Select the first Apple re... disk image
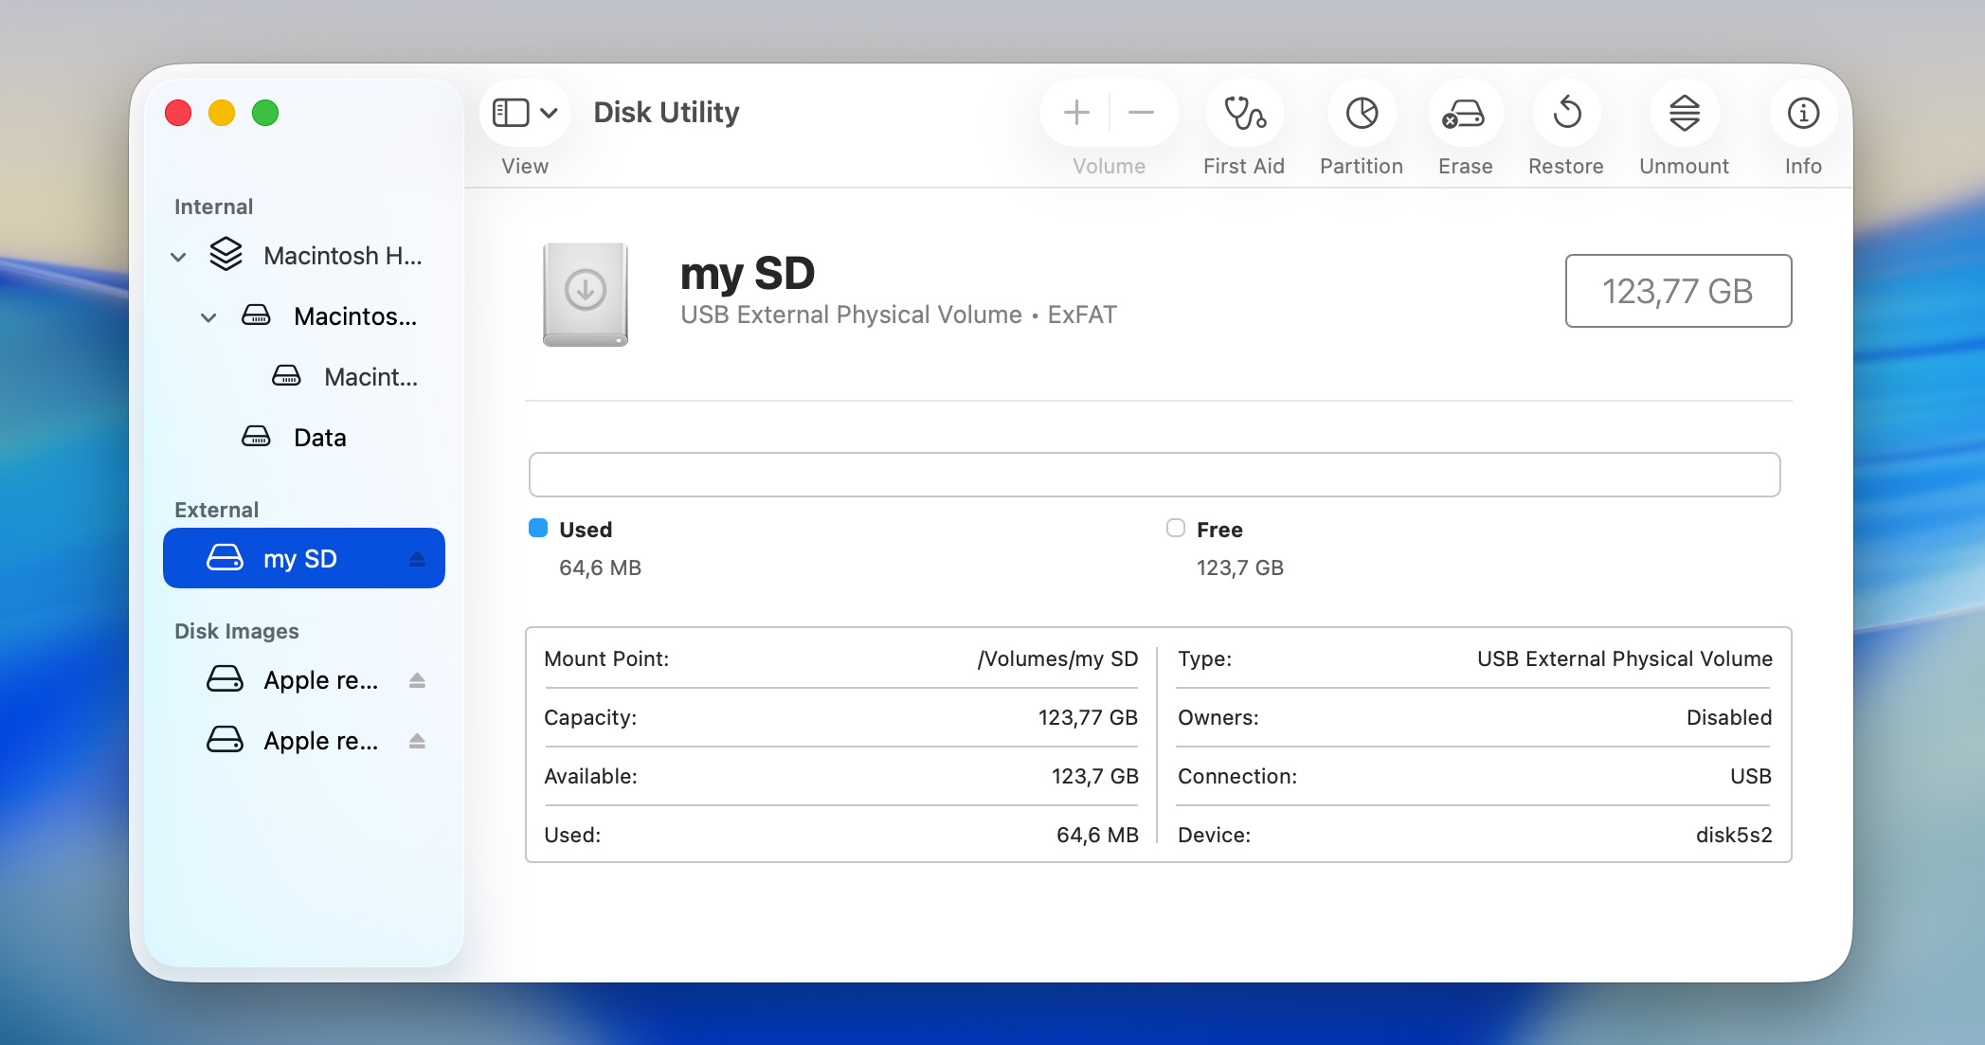Screen dimensions: 1985x1045 tap(303, 680)
